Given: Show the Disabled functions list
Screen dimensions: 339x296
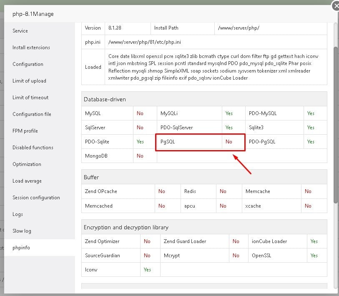Looking at the screenshot, I should click(33, 148).
